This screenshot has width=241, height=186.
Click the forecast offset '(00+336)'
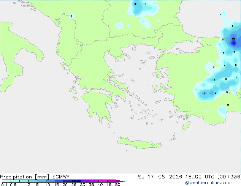coord(229,177)
